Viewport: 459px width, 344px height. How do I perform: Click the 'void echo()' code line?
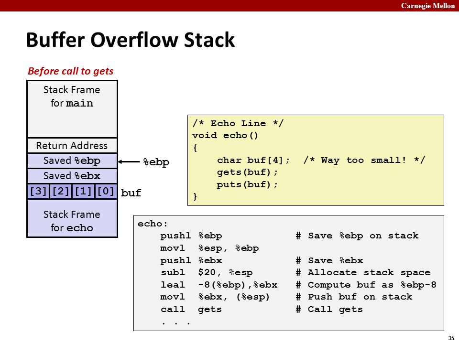(x=225, y=135)
